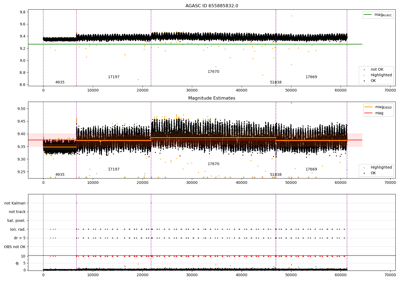Click 'Highlighted' legend entry in AGASC ID plot
Image resolution: width=401 pixels, height=281 pixels.
[x=378, y=75]
